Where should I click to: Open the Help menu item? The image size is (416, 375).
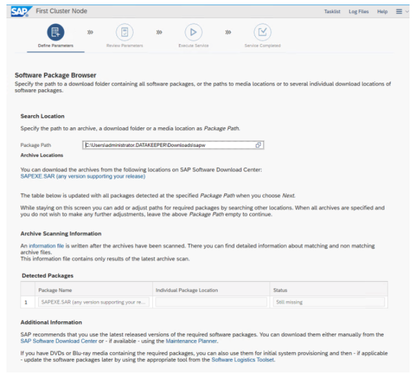pos(382,12)
